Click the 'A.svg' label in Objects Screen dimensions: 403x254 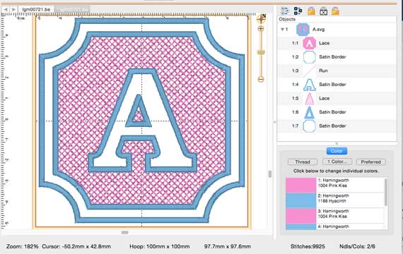(318, 30)
